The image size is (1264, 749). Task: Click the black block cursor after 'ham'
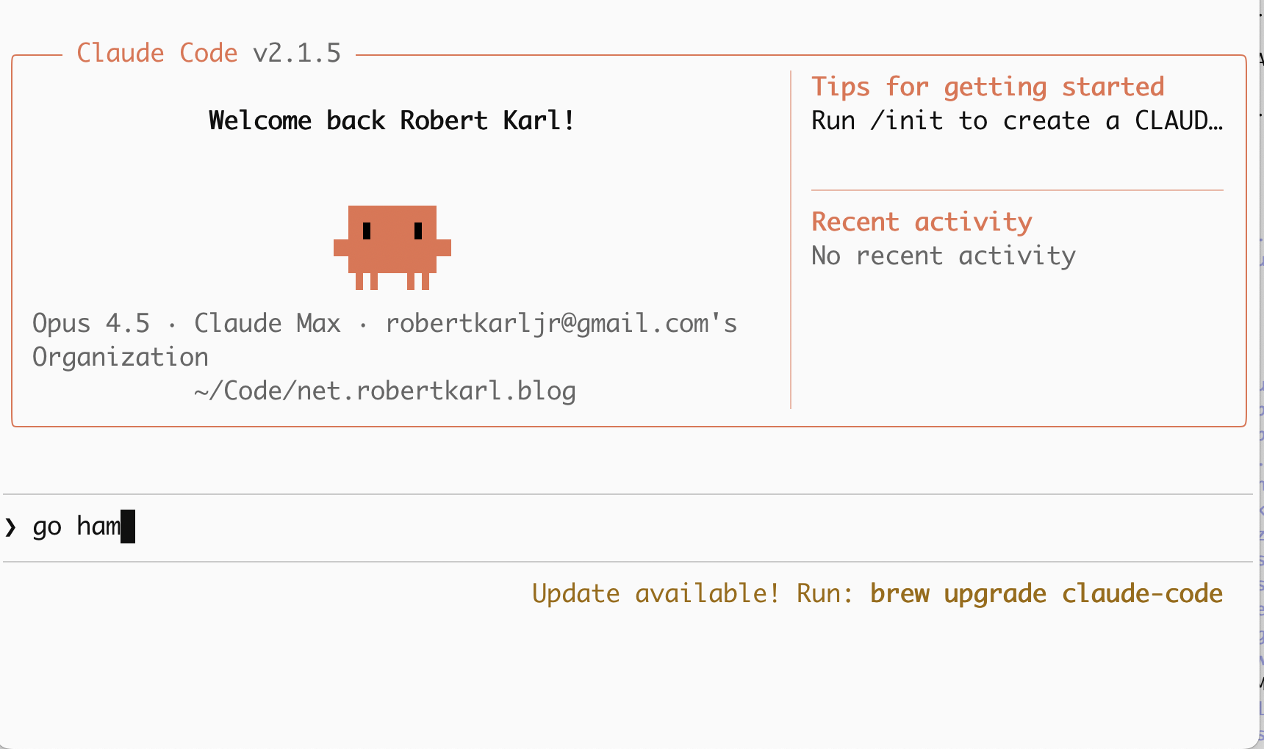(128, 527)
